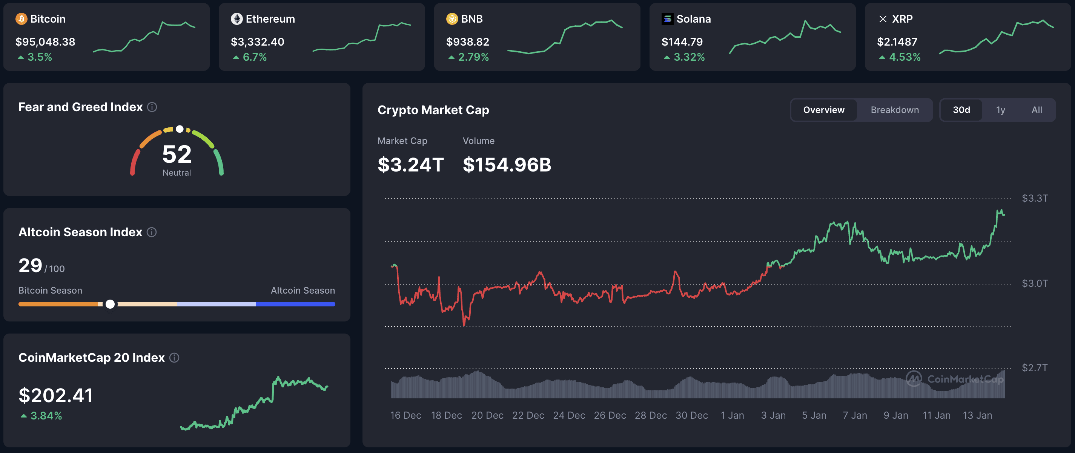This screenshot has height=453, width=1075.
Task: Click the XRP logo icon
Action: click(883, 19)
